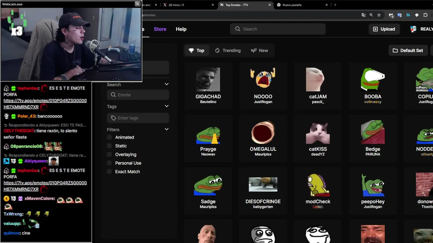Open the first 7tv.app emote link in chat
The width and height of the screenshot is (433, 243).
(x=45, y=104)
